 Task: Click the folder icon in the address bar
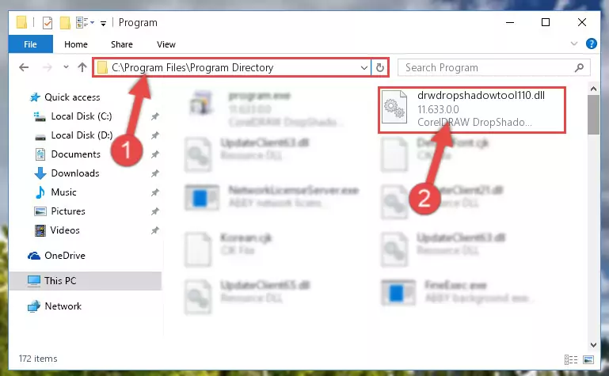click(102, 68)
